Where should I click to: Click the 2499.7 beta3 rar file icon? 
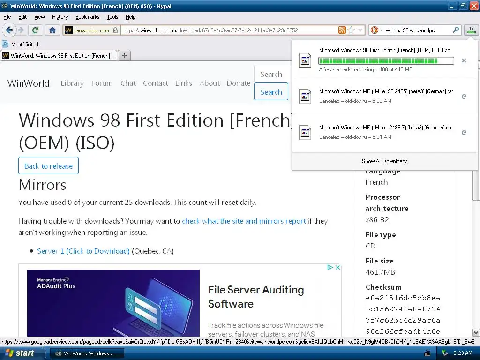[x=305, y=133]
